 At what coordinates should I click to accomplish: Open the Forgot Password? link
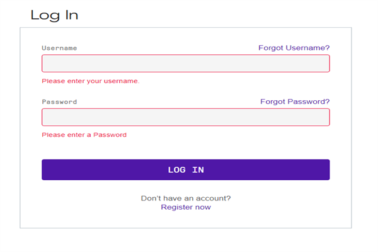click(295, 101)
